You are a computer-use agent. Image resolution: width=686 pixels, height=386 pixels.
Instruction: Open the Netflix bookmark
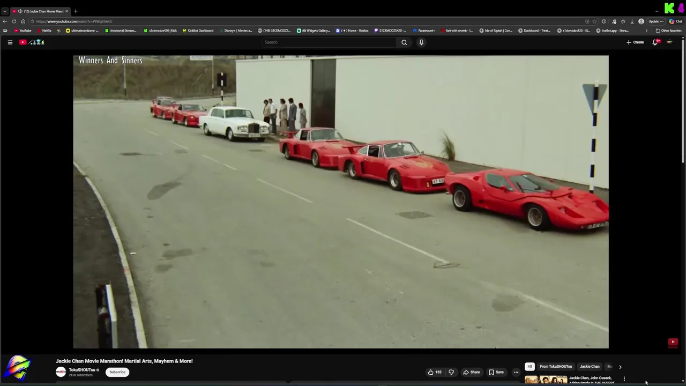44,31
